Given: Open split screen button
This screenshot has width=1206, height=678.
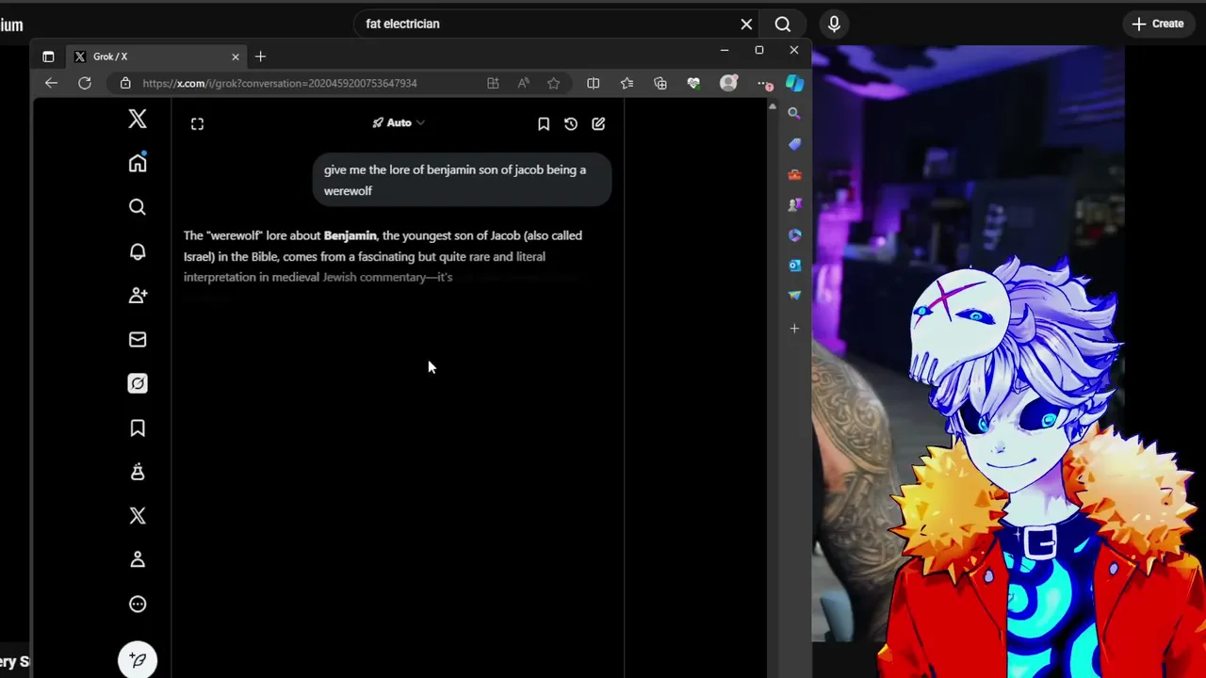Looking at the screenshot, I should (x=593, y=83).
